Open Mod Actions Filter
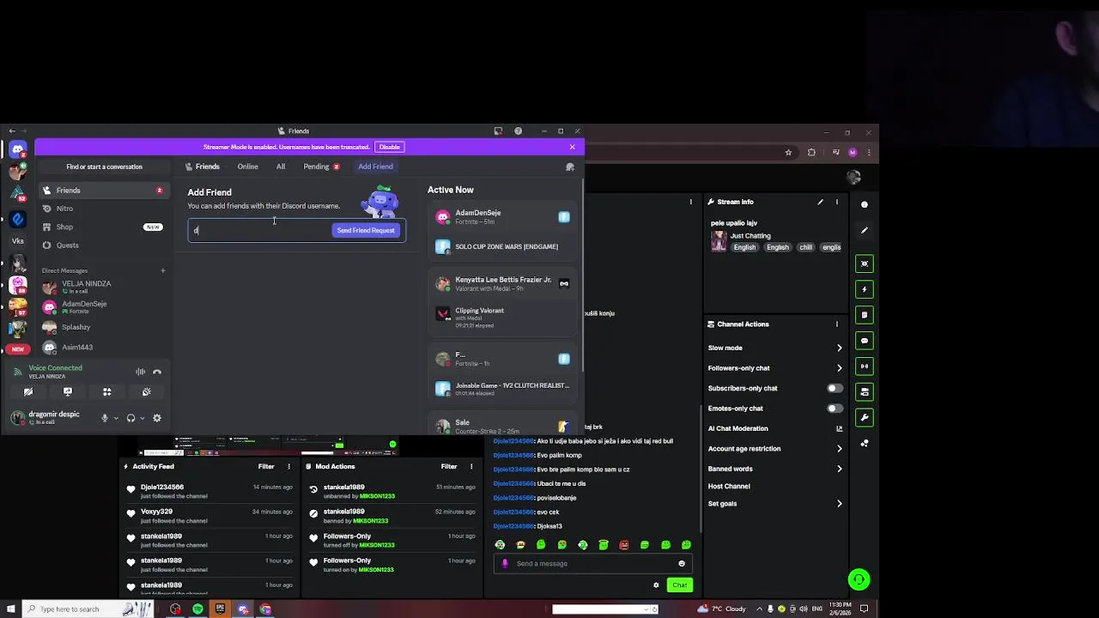Image resolution: width=1099 pixels, height=618 pixels. coord(449,467)
